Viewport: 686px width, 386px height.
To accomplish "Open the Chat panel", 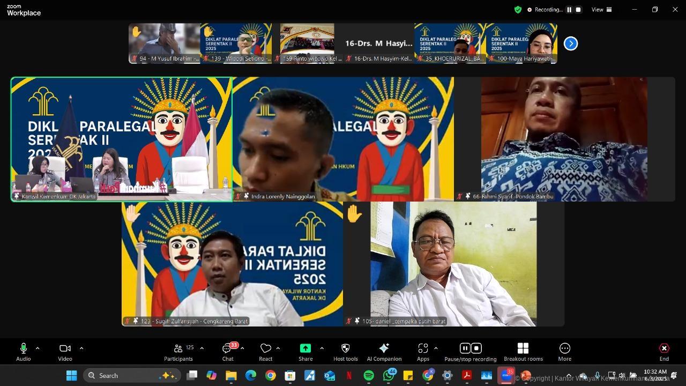I will [228, 352].
